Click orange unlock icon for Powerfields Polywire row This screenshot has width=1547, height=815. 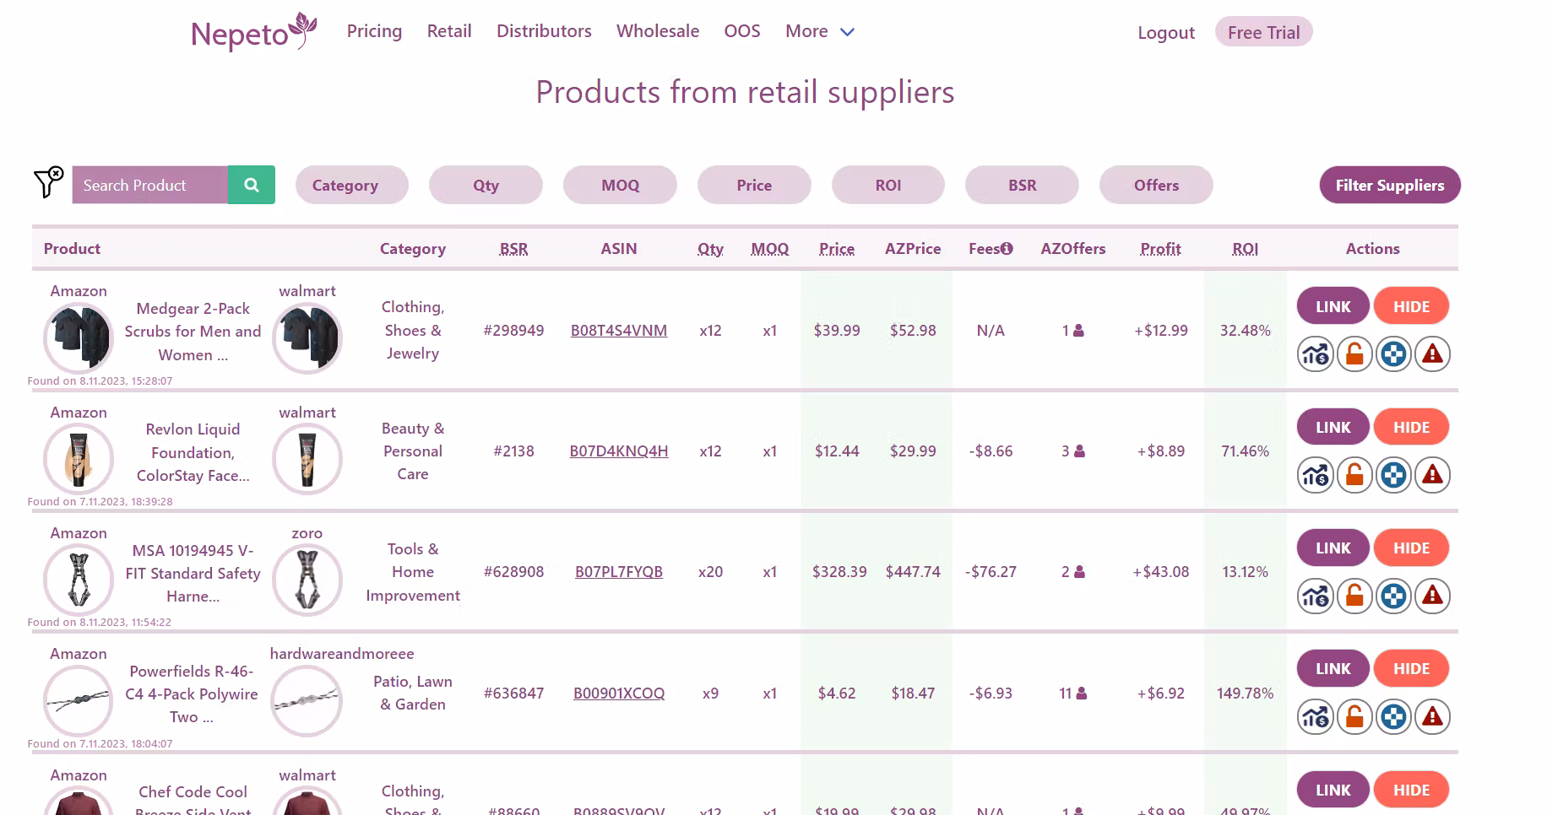[x=1354, y=717]
